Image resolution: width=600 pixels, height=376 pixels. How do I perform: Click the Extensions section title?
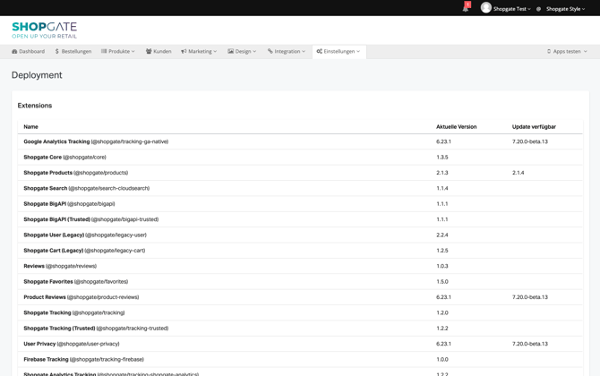(35, 106)
